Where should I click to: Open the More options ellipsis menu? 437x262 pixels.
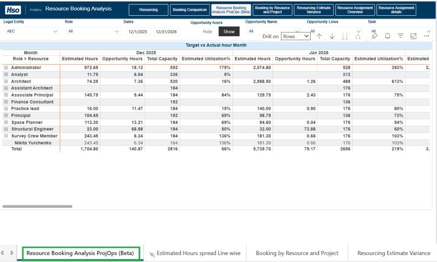[x=427, y=36]
